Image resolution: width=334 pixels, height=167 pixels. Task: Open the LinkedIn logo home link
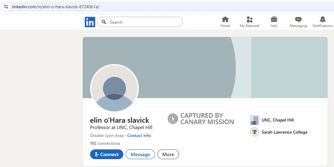coord(90,22)
